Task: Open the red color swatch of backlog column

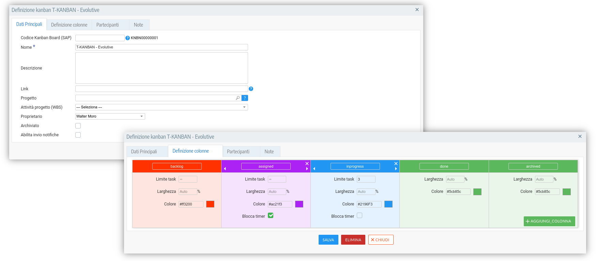Action: (210, 204)
